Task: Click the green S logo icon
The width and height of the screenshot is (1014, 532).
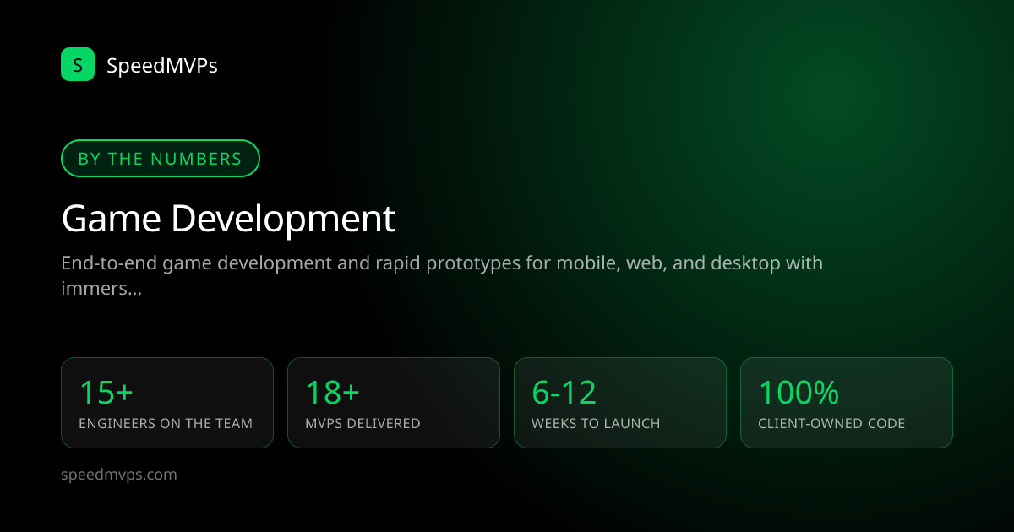Action: point(78,64)
